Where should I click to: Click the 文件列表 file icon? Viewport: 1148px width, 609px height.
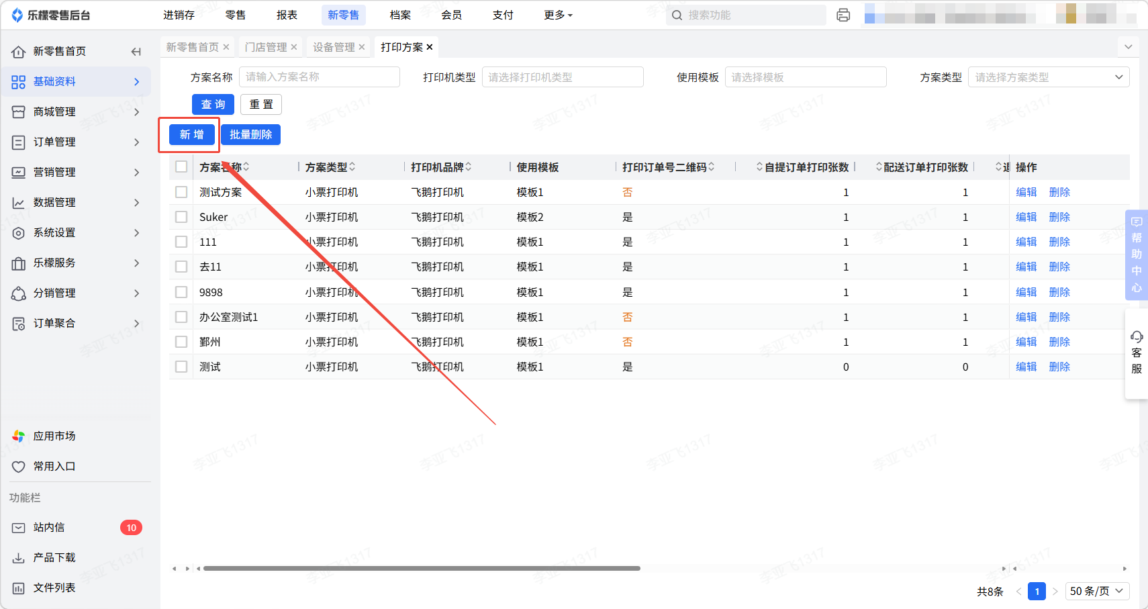coord(19,588)
